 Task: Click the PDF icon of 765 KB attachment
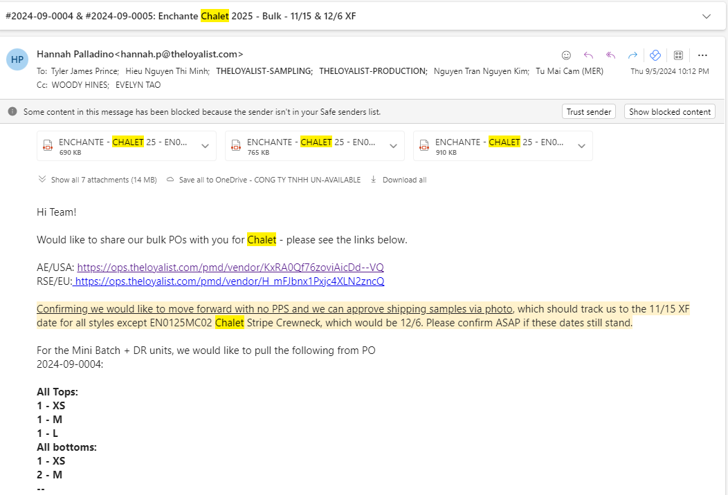pos(236,146)
